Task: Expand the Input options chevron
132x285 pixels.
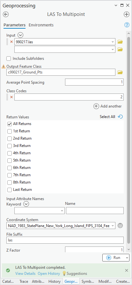Action: coord(20,35)
